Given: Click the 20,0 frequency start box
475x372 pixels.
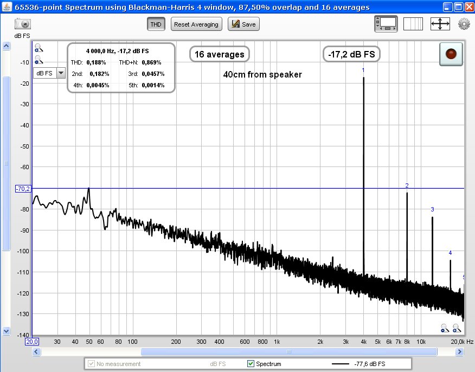Looking at the screenshot, I should pos(32,342).
